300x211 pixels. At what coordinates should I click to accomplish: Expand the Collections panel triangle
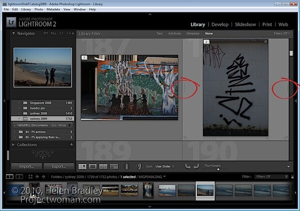(x=13, y=144)
